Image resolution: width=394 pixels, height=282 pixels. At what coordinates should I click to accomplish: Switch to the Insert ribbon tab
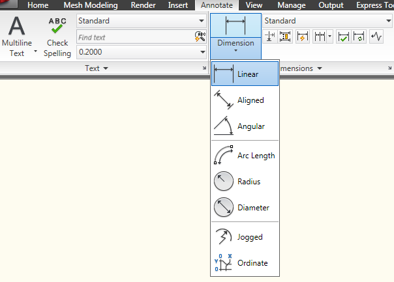(x=178, y=5)
